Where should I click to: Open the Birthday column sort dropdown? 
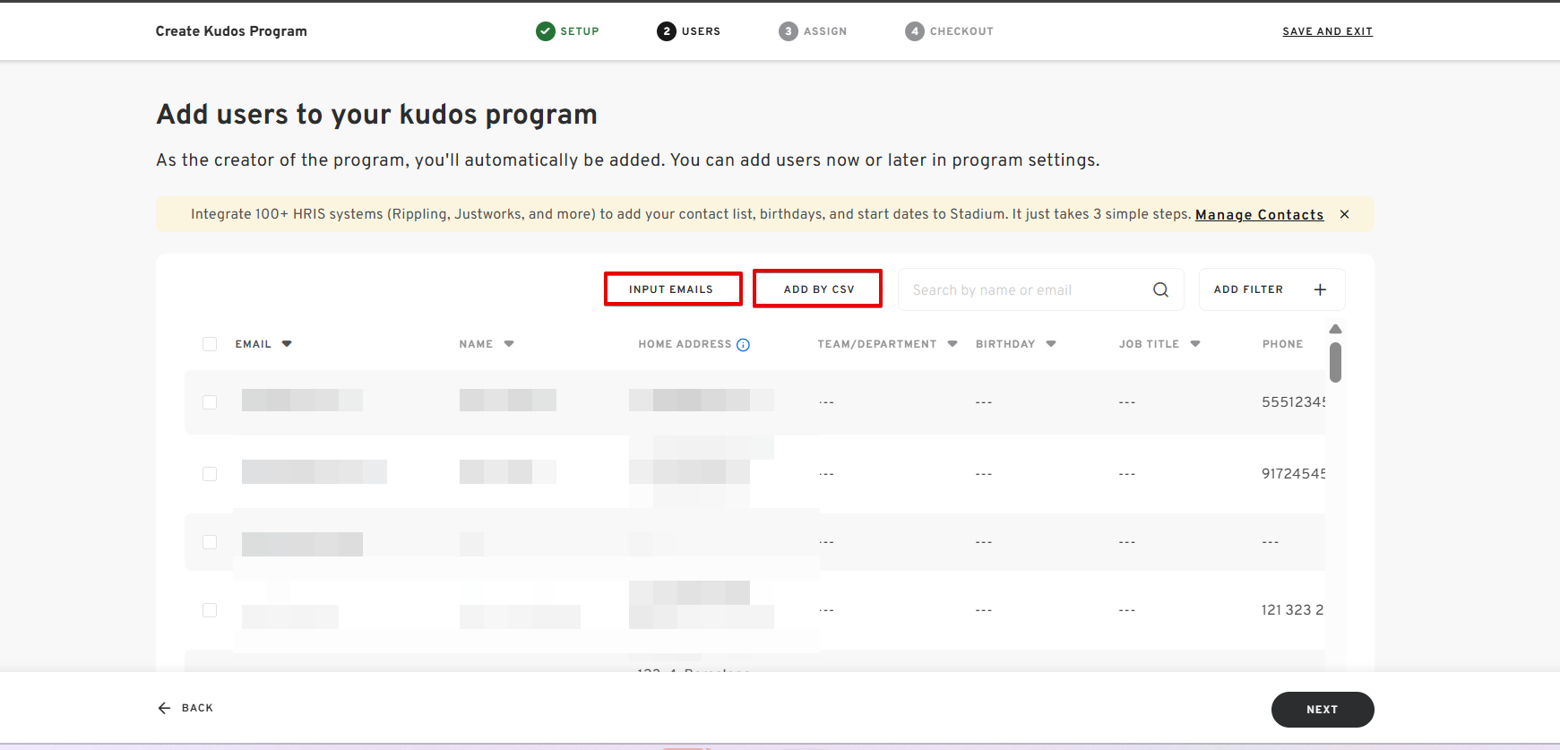(1051, 344)
